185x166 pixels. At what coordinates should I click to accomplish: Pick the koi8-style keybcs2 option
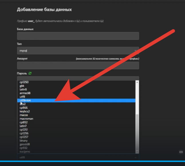pos(25,111)
